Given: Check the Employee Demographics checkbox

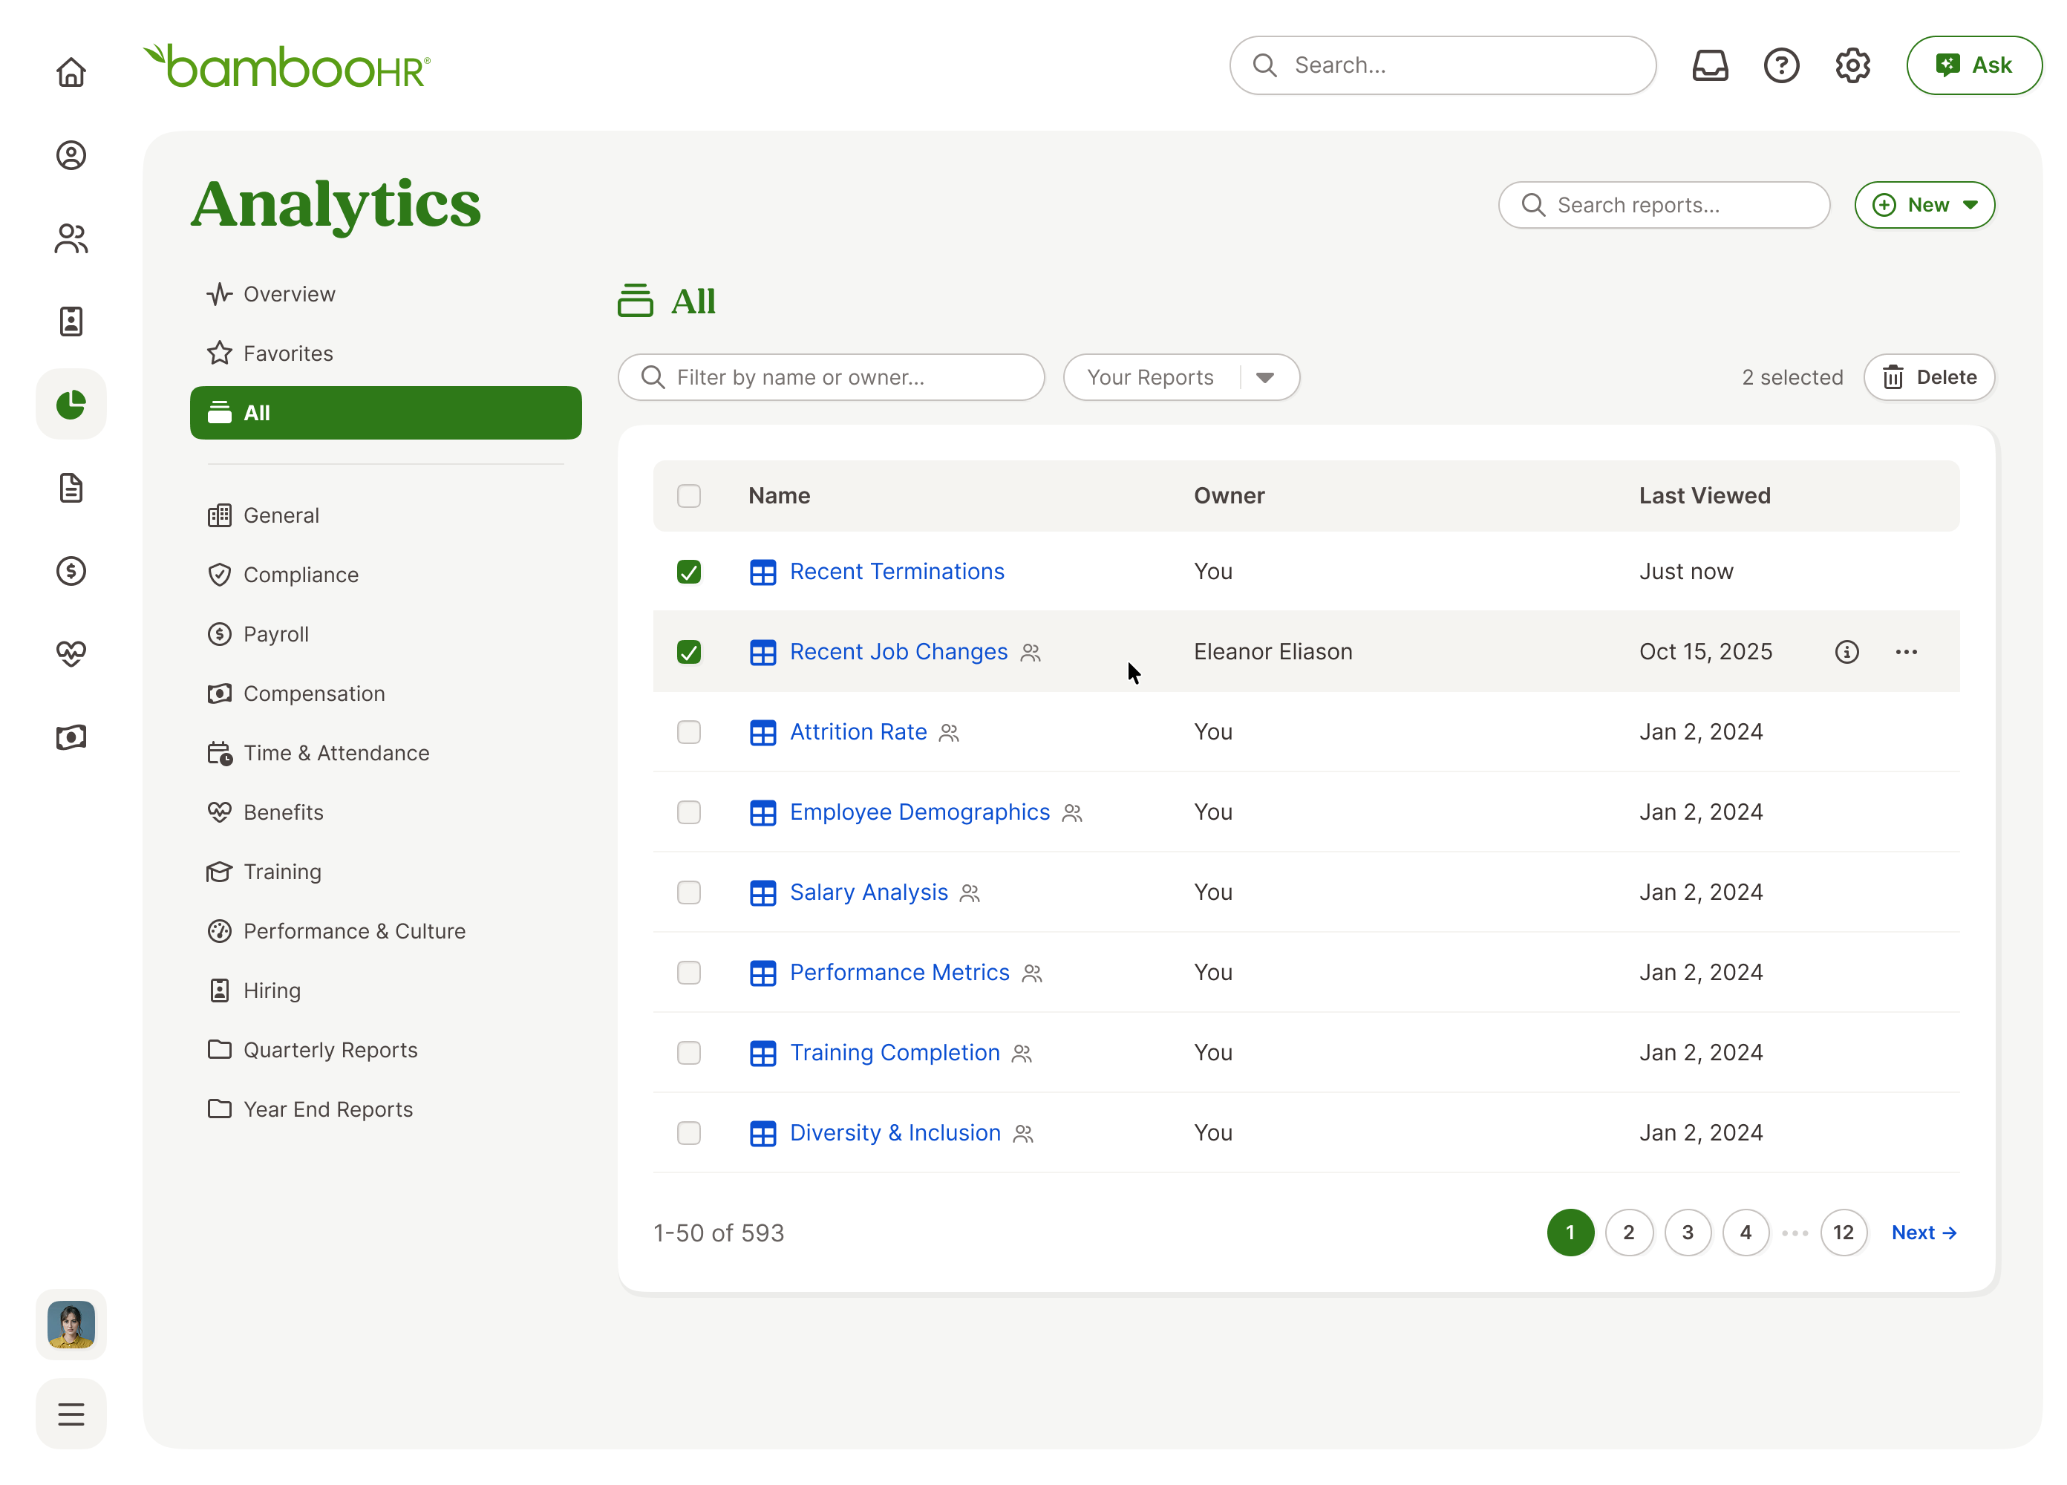Looking at the screenshot, I should [689, 812].
